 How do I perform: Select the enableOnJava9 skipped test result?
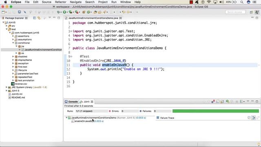coord(87,121)
